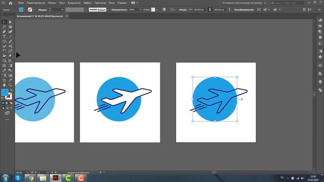Set paint mode to Color

[3, 103]
